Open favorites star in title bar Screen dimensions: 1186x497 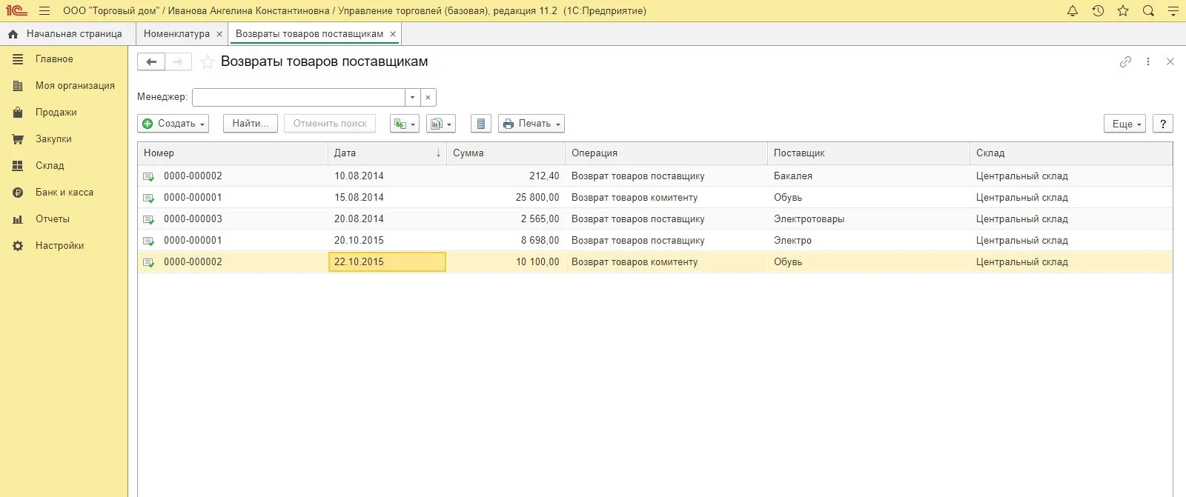tap(1123, 10)
